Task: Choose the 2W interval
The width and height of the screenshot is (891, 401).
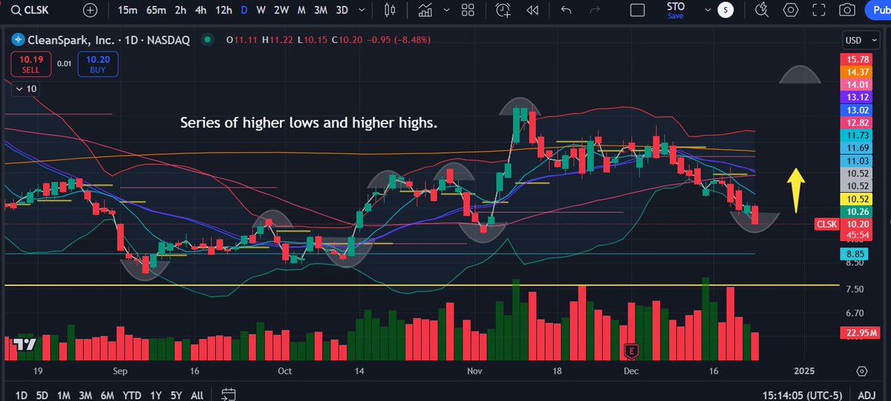Action: [x=281, y=10]
